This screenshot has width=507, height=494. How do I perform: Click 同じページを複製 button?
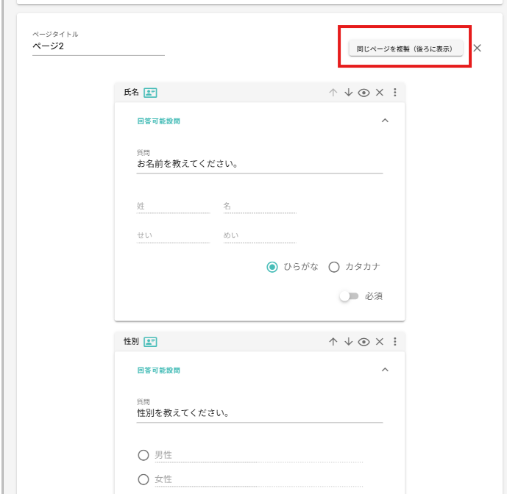click(405, 49)
